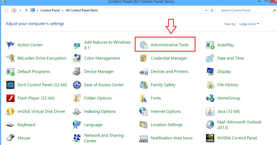The height and width of the screenshot is (145, 277).
Task: Open the NVIDIA Control Panel text link
Action: 237,138
